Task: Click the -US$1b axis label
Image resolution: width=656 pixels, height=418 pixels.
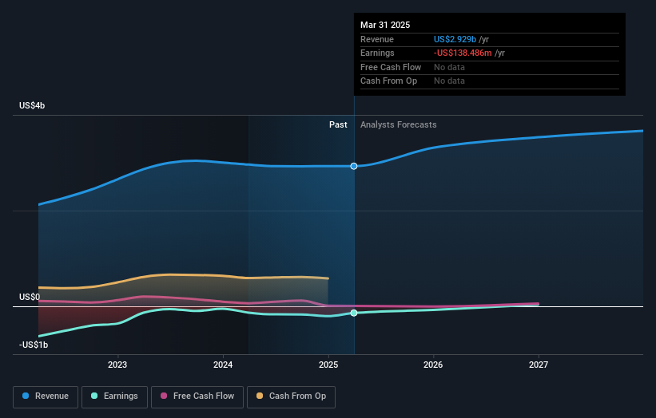Action: 34,345
